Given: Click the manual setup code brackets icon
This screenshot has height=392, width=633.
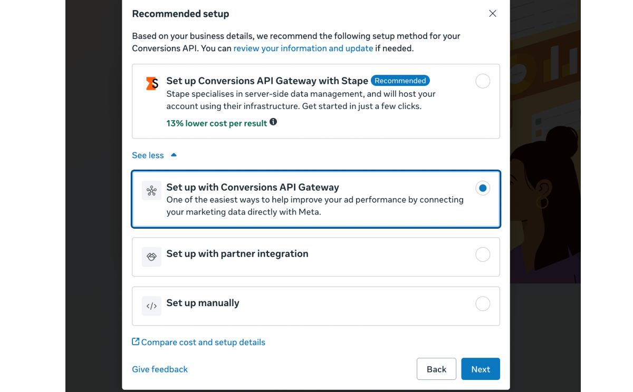Looking at the screenshot, I should (151, 306).
